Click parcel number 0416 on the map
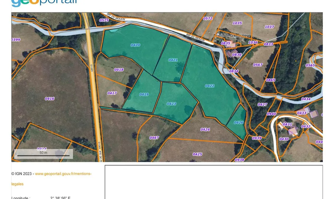334x199 pixels. (x=50, y=98)
